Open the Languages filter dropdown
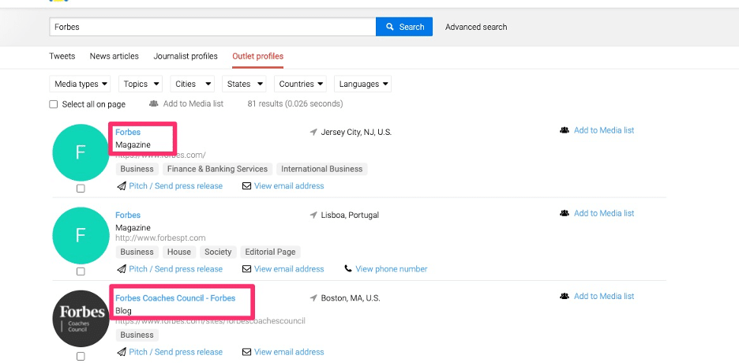The height and width of the screenshot is (363, 739). click(x=363, y=84)
